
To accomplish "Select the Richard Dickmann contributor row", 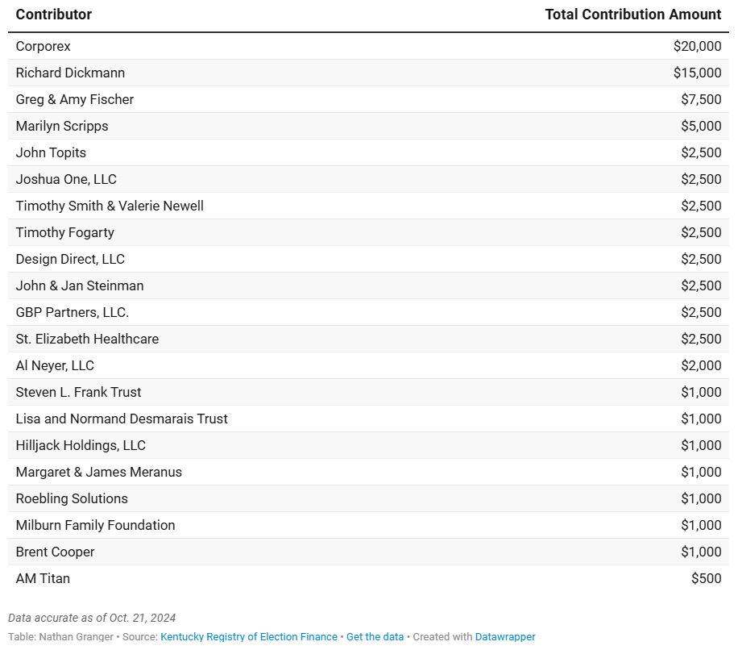I will (70, 73).
